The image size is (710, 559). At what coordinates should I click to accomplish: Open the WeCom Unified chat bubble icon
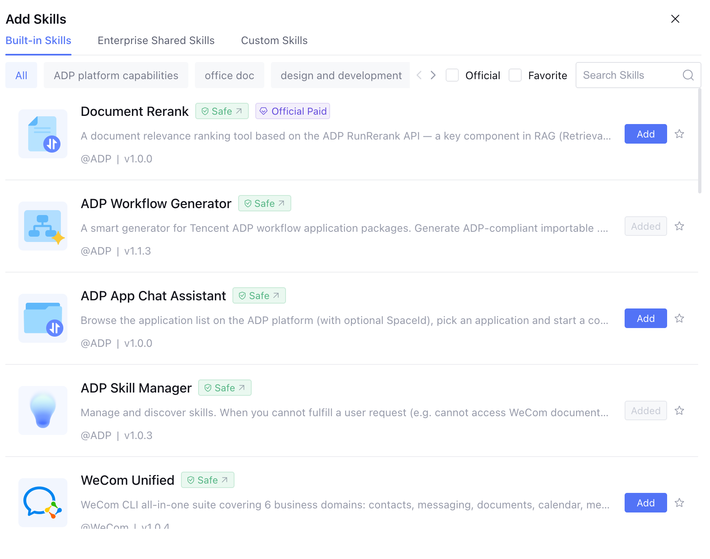(43, 503)
